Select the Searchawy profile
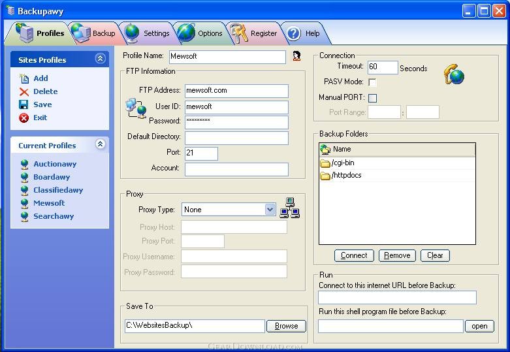Screen dimensions: 510x352 tap(54, 216)
